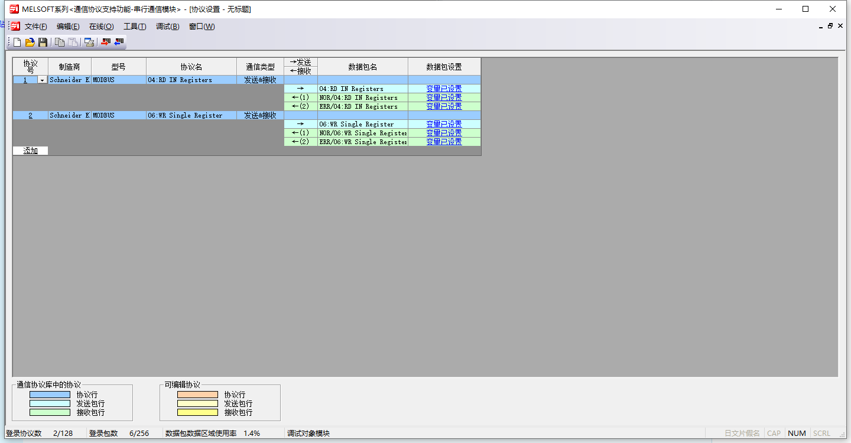The width and height of the screenshot is (851, 443).
Task: Click the Copy toolbar icon
Action: point(60,42)
